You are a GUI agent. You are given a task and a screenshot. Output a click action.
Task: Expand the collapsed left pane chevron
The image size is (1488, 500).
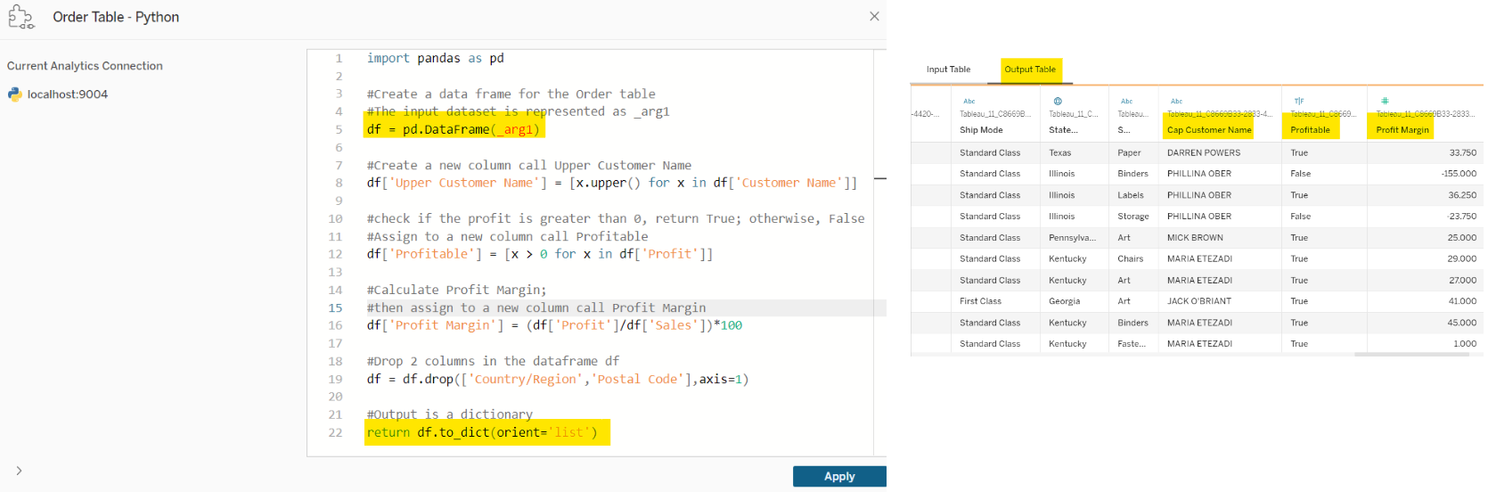tap(19, 471)
